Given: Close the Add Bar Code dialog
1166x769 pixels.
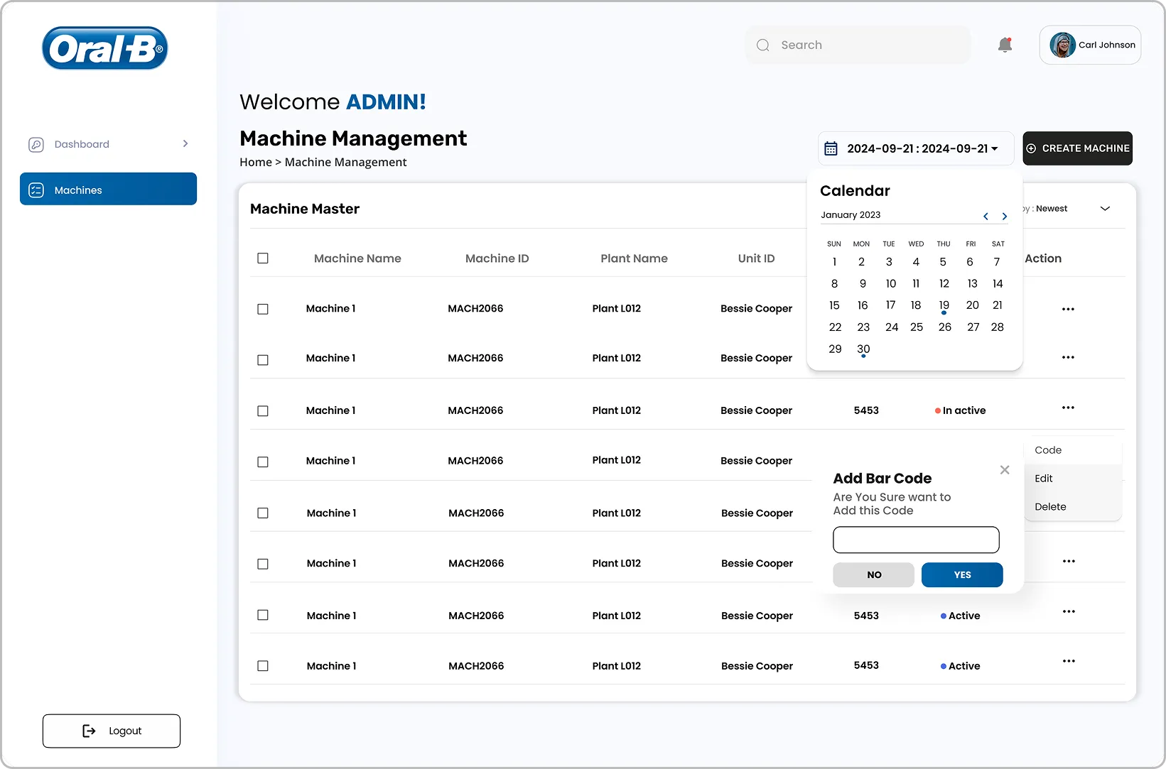Looking at the screenshot, I should pyautogui.click(x=1005, y=470).
